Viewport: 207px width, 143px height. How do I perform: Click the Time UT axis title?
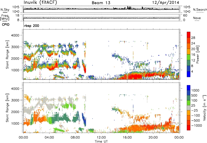(x=101, y=141)
